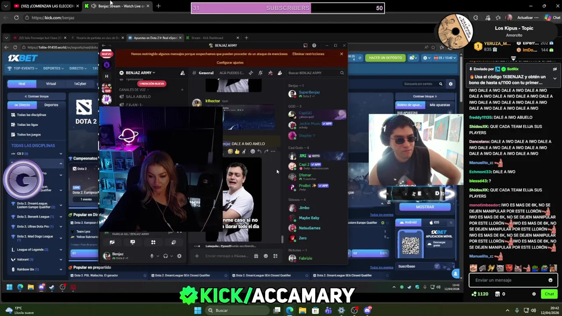Click the MOSTRAR button on 1xBet
The width and height of the screenshot is (562, 316).
click(x=425, y=207)
